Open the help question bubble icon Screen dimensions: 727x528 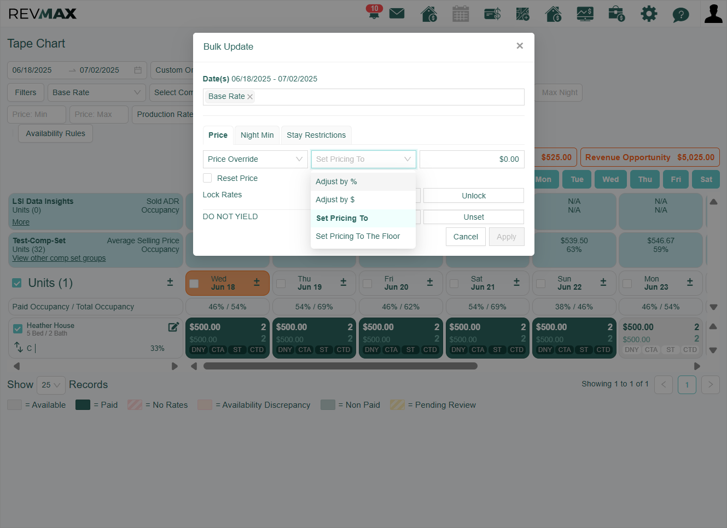[x=681, y=14]
